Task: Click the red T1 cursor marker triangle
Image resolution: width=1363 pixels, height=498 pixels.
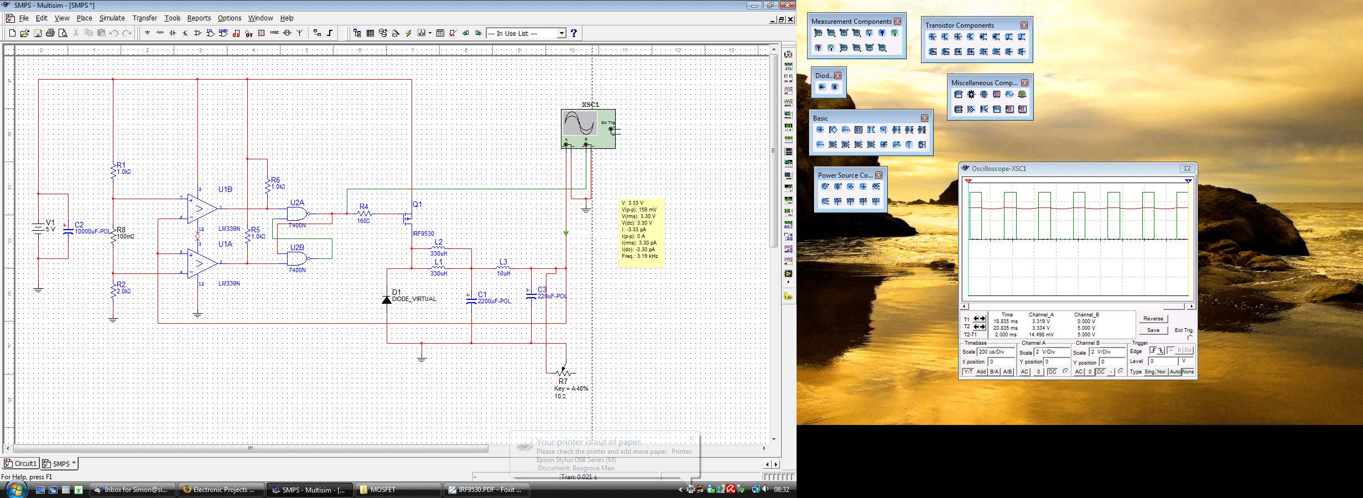Action: [x=968, y=181]
